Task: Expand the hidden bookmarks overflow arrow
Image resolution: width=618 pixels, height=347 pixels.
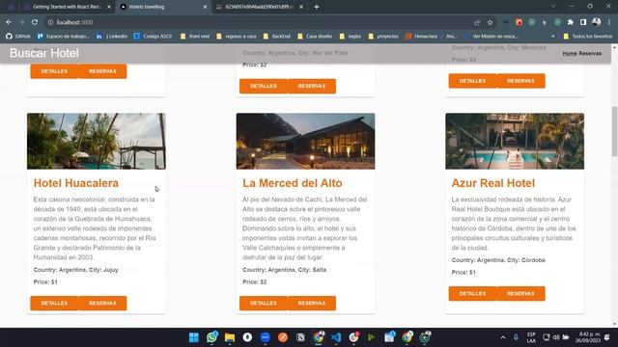Action: [553, 37]
